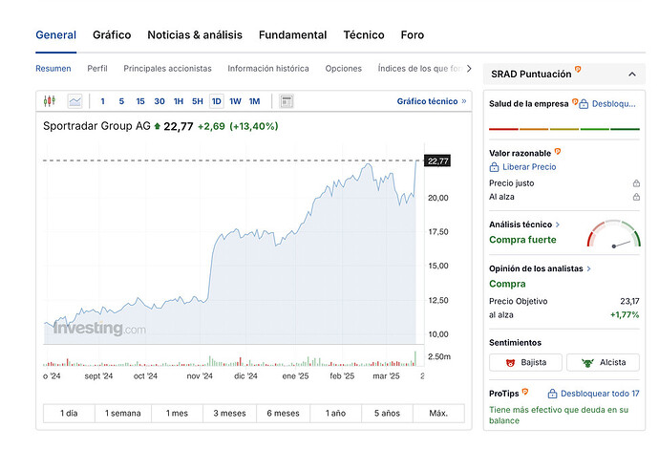Click the Precio Objetivo value 23,17

(x=629, y=301)
